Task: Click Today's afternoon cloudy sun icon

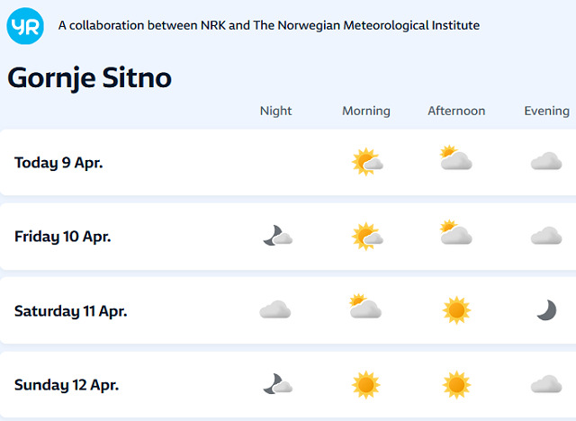Action: 456,159
